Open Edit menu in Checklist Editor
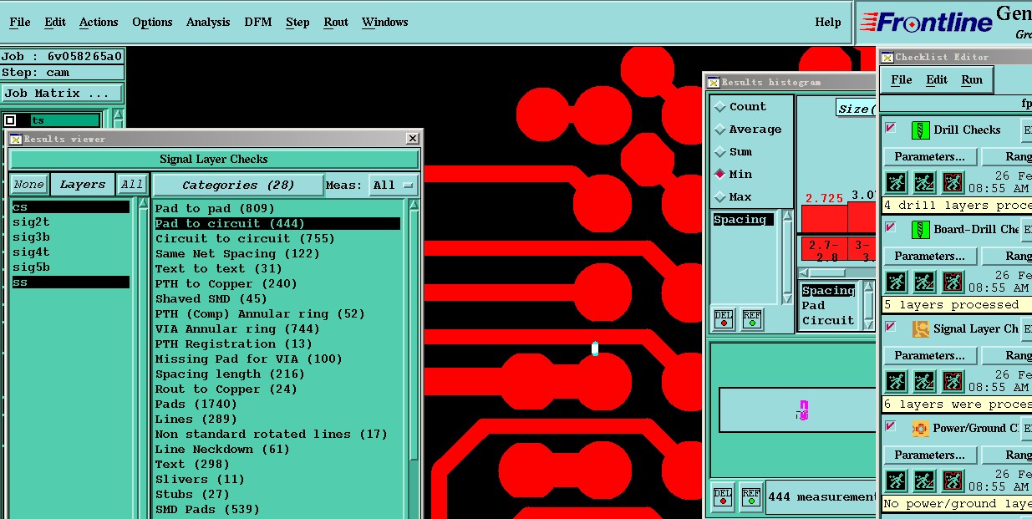Screen dimensions: 1032x519 [x=937, y=79]
